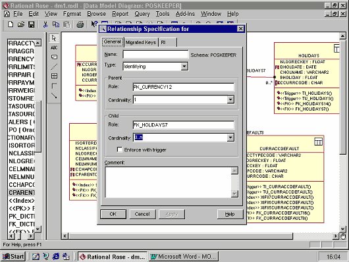Launch Internet Explorer from quick launch
Image resolution: width=349 pixels, height=262 pixels.
[56, 257]
